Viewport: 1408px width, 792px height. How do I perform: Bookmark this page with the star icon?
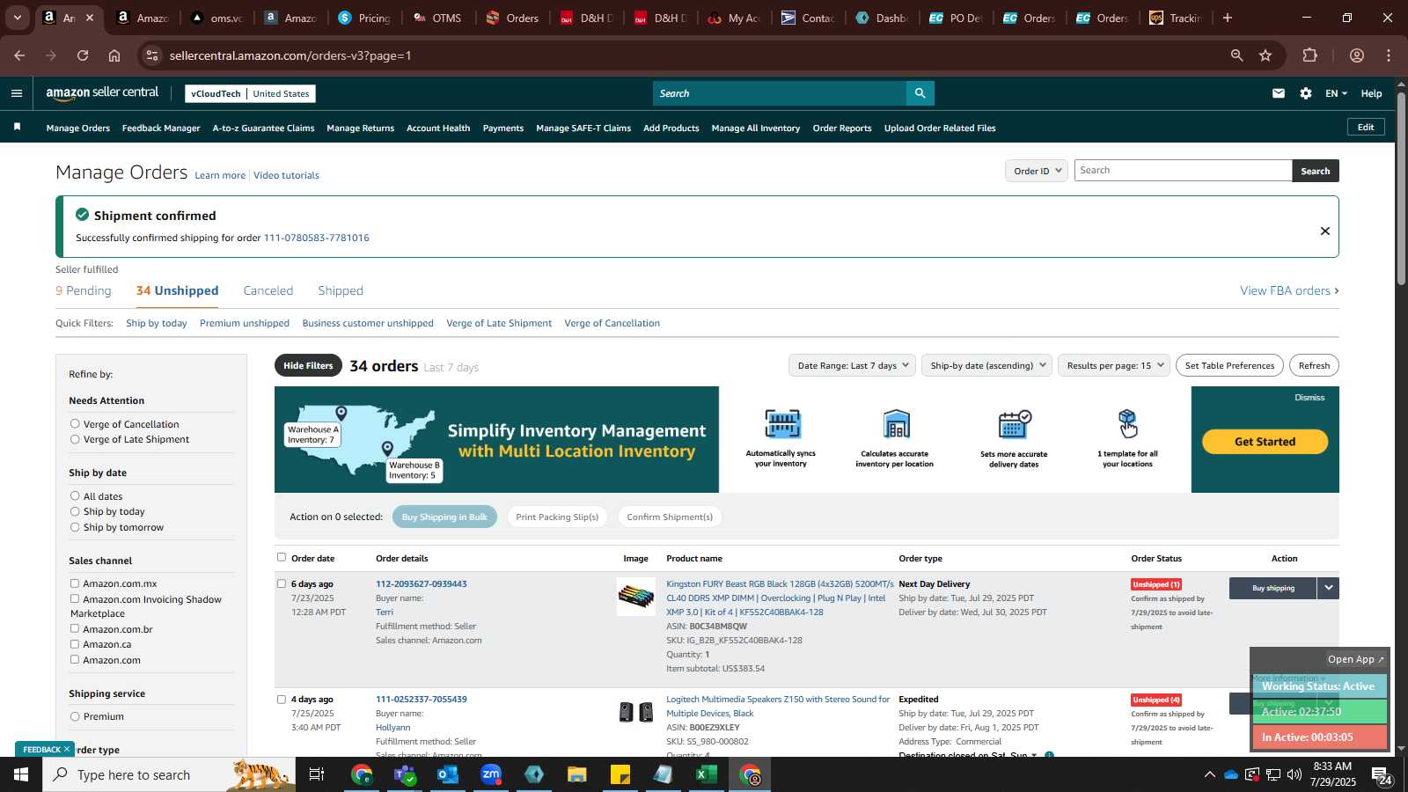tap(1265, 55)
